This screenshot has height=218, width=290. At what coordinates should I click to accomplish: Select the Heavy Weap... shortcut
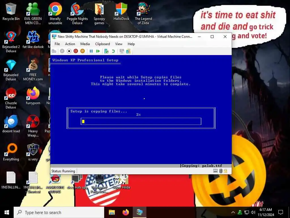(33, 126)
